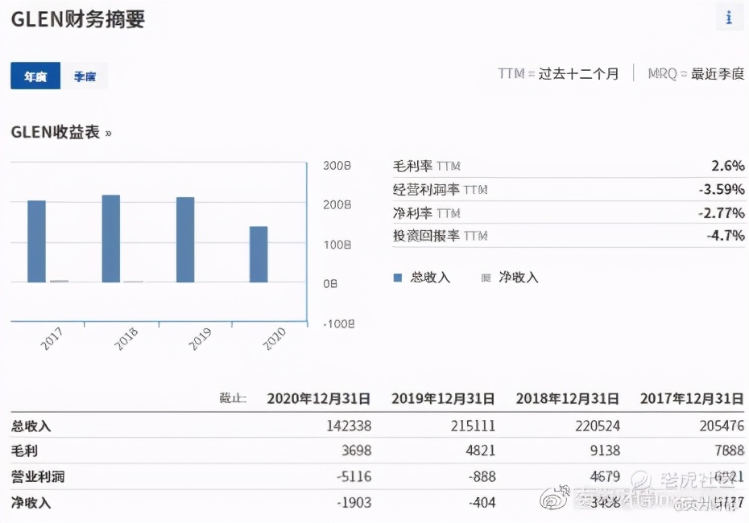Select the 年度 tab
Screen dimensions: 749x523
35,76
